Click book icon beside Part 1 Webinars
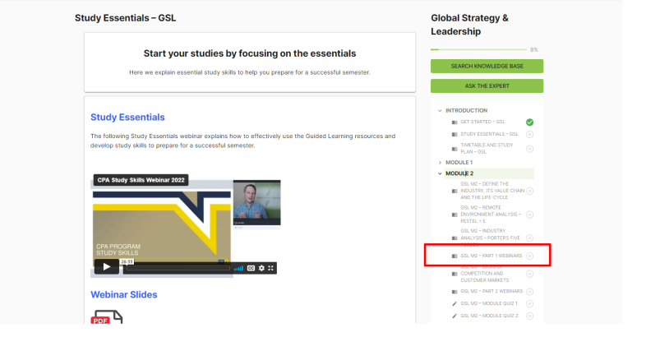Image resolution: width=669 pixels, height=351 pixels. click(454, 256)
